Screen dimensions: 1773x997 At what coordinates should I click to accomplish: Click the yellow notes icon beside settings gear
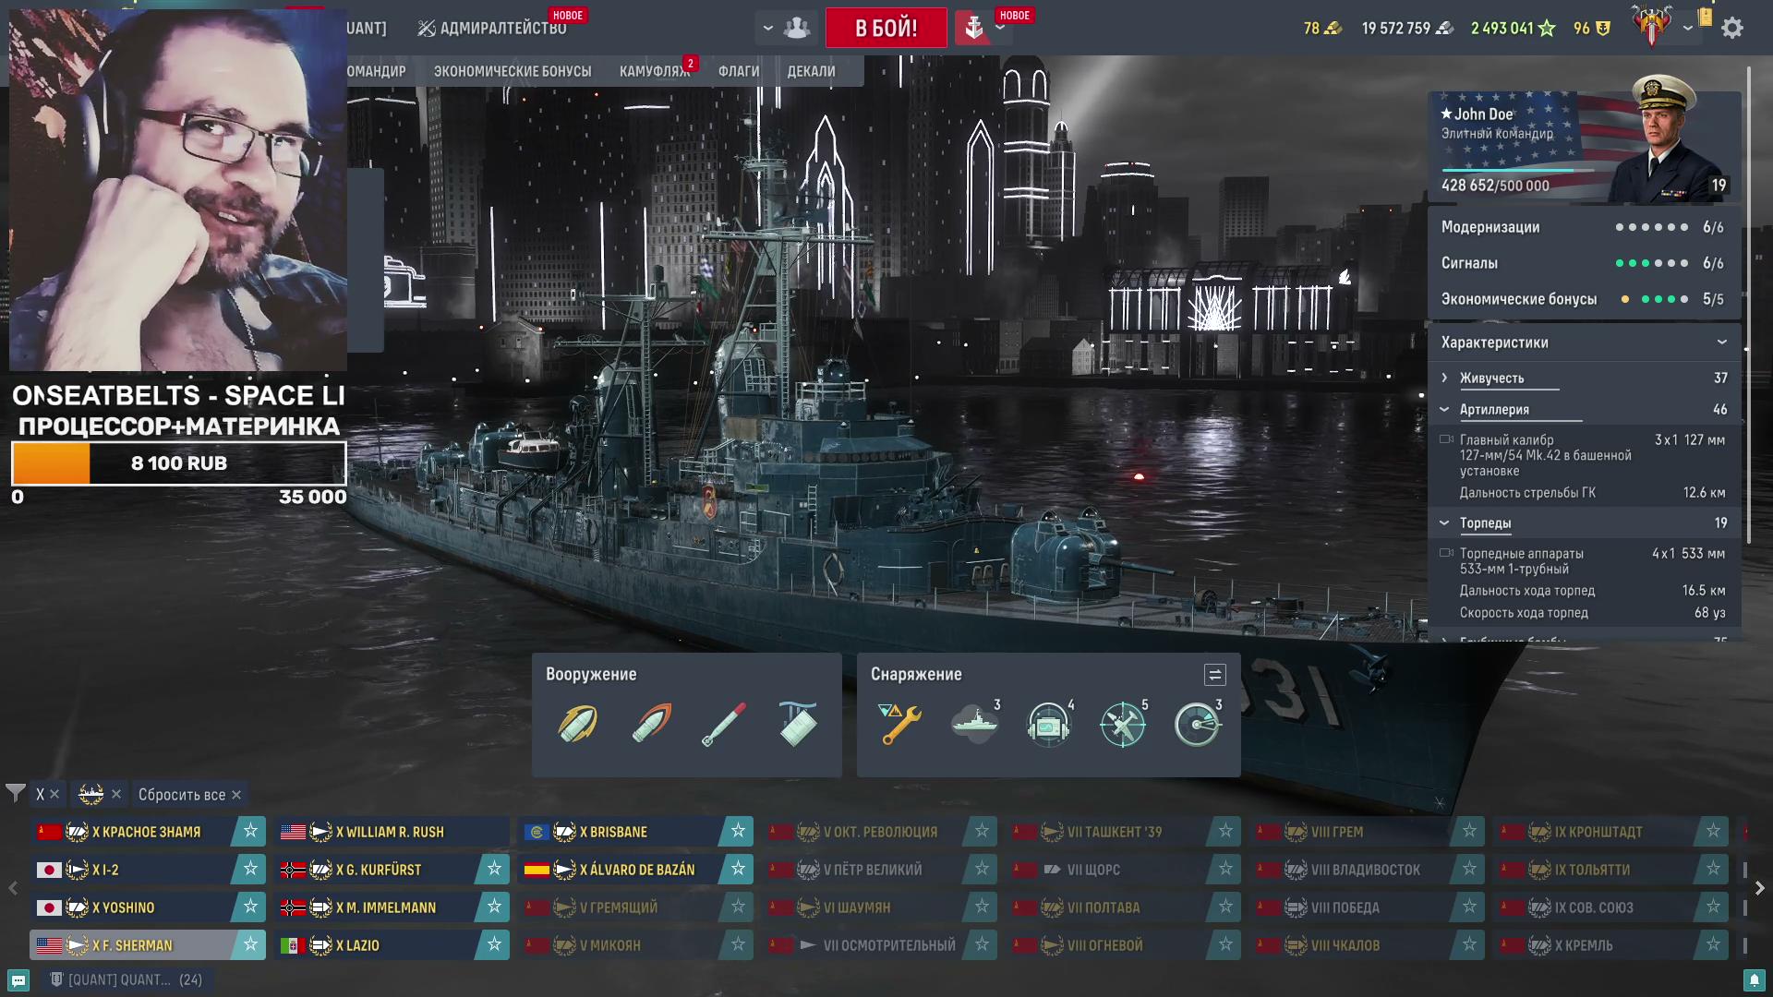pos(1706,18)
